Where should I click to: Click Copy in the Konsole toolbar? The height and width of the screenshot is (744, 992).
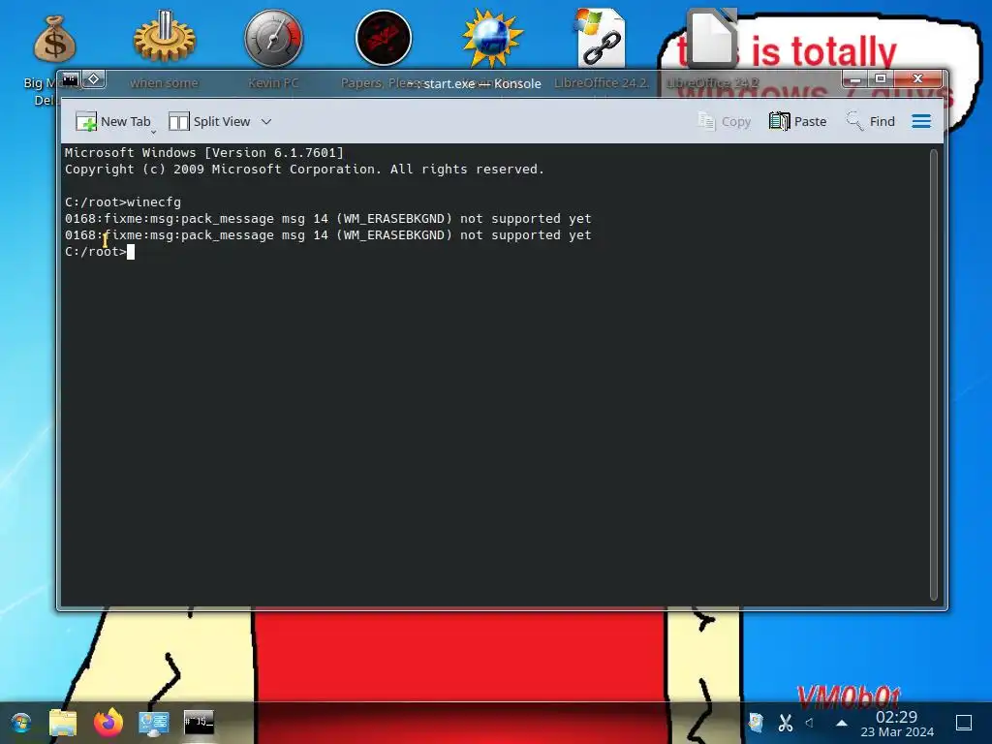coord(725,121)
